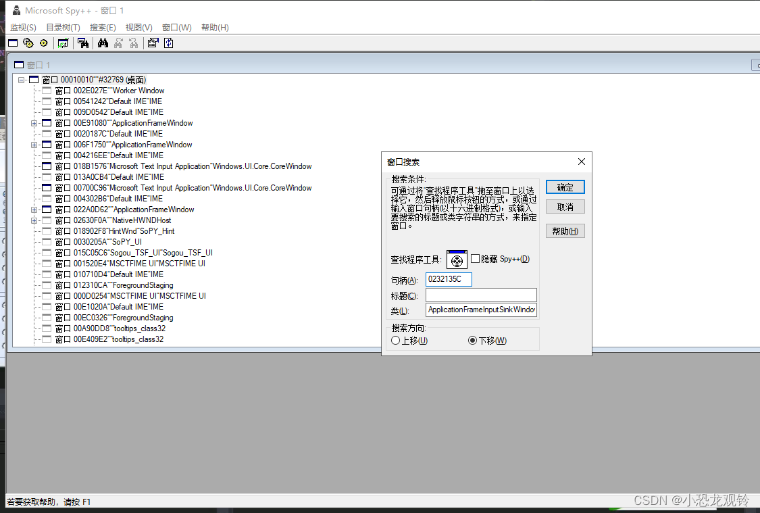This screenshot has width=760, height=513.
Task: Click the window icon of 002E027E Worker Window
Action: 47,90
